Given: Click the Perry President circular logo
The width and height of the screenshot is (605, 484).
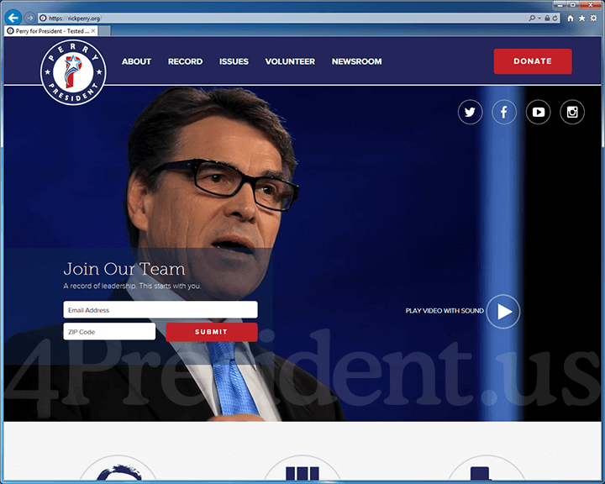Looking at the screenshot, I should (x=73, y=72).
